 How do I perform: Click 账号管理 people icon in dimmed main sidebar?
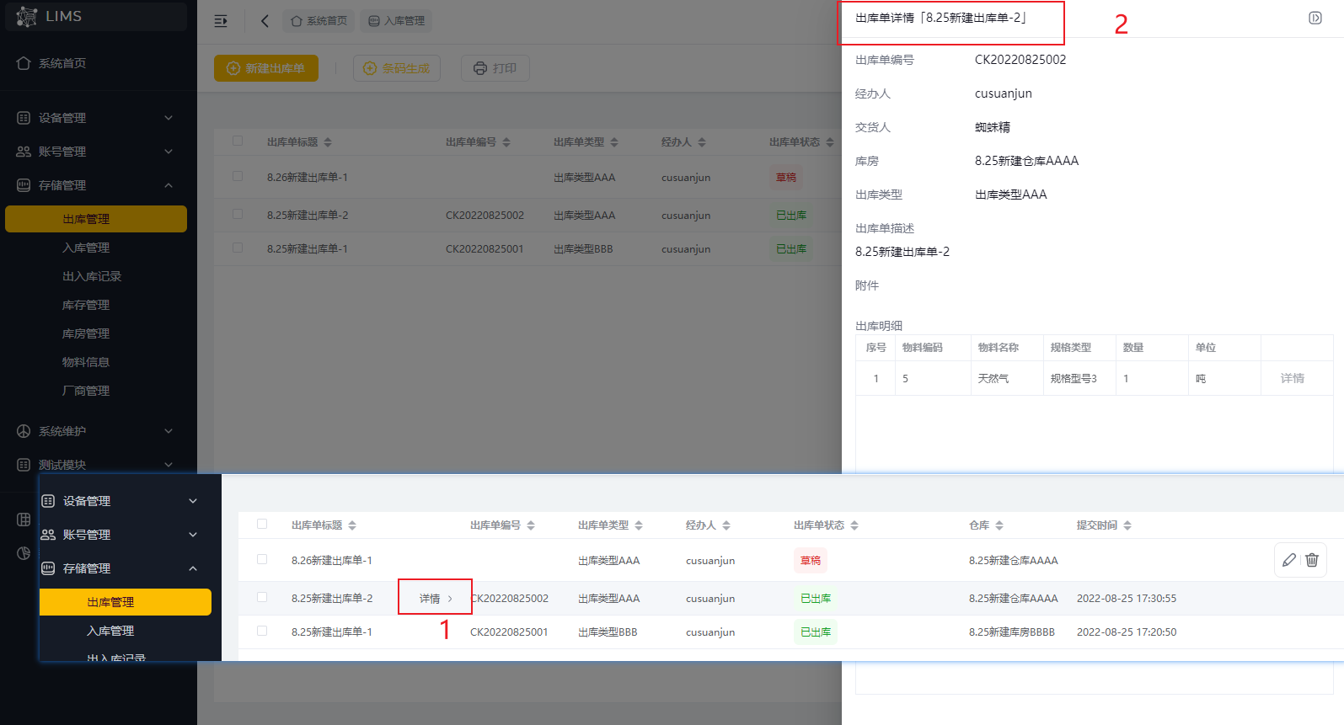[x=24, y=152]
